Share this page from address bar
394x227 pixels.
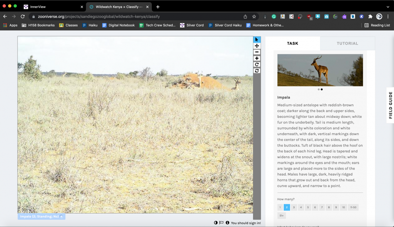tap(245, 16)
